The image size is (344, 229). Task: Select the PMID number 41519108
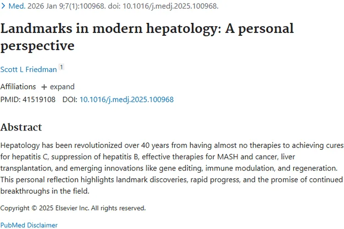(39, 99)
